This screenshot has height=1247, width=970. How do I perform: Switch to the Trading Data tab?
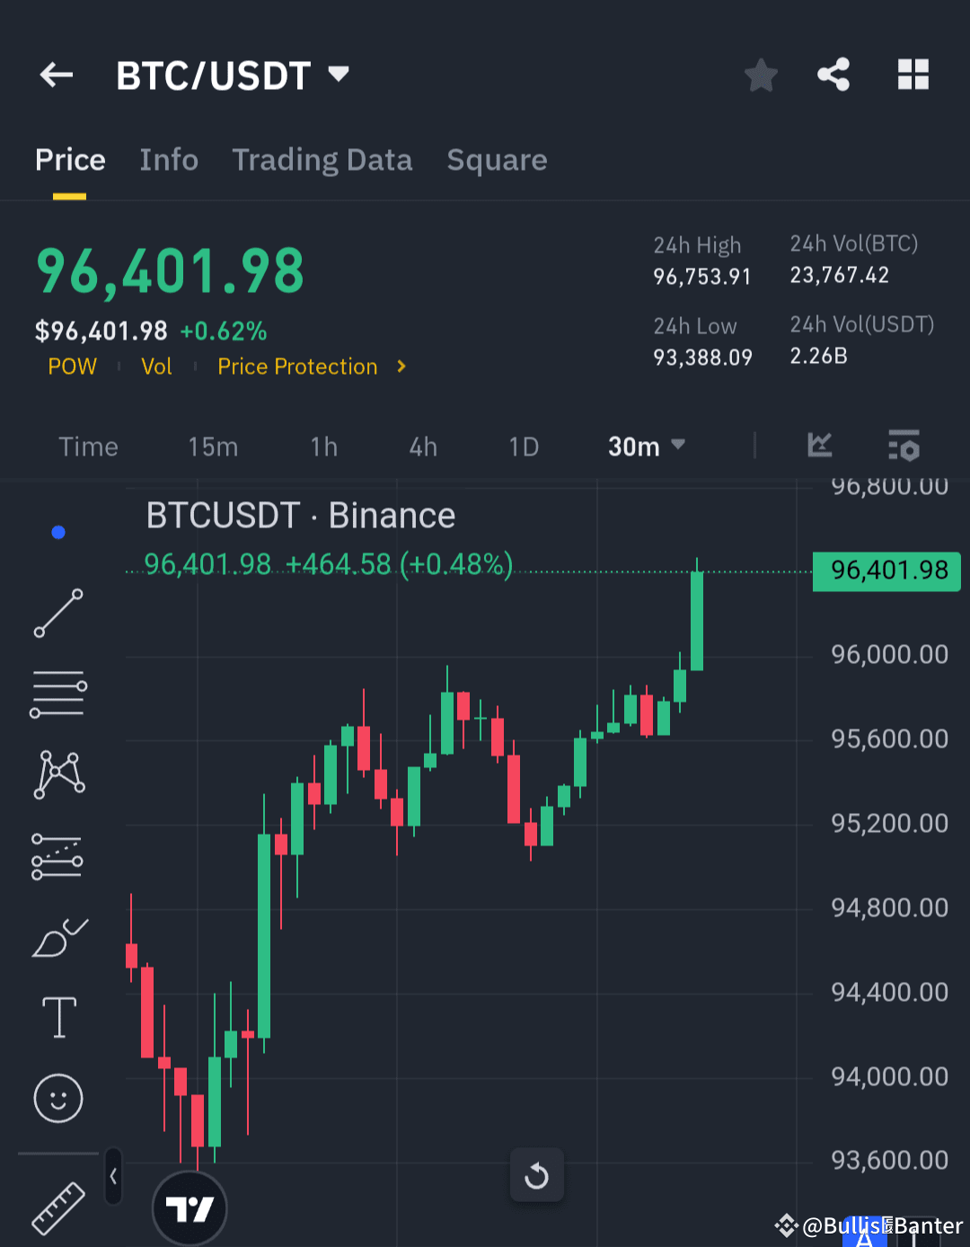coord(322,159)
